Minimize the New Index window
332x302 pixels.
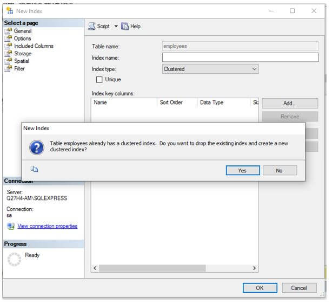[271, 11]
